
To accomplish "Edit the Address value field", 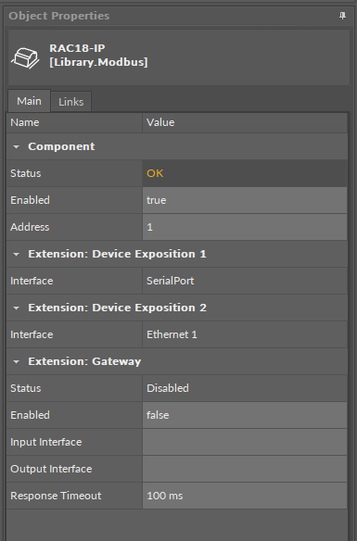I will pyautogui.click(x=245, y=227).
